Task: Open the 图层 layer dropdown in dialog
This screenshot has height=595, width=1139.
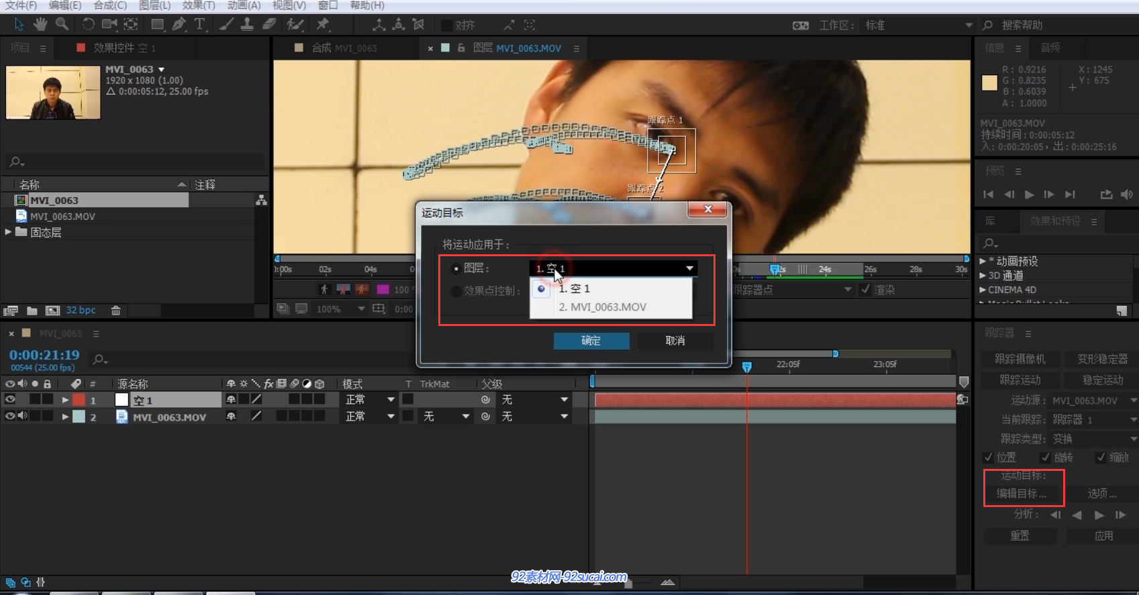Action: click(x=613, y=268)
